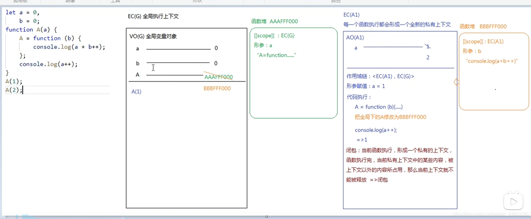The image size is (531, 219).
Task: Click "[[scope]] : EC(G)" text
Action: click(x=274, y=36)
